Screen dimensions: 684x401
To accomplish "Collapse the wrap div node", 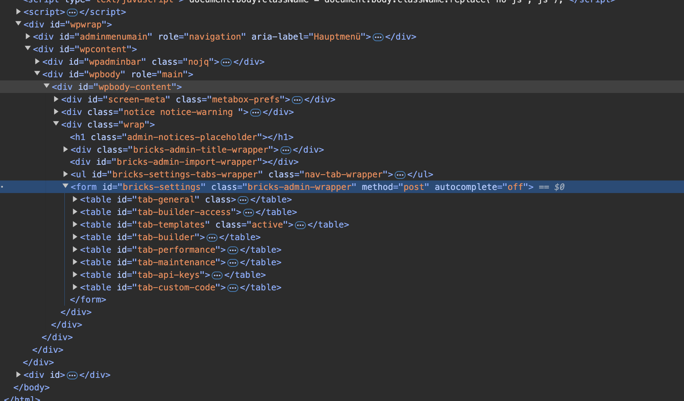I will click(56, 124).
